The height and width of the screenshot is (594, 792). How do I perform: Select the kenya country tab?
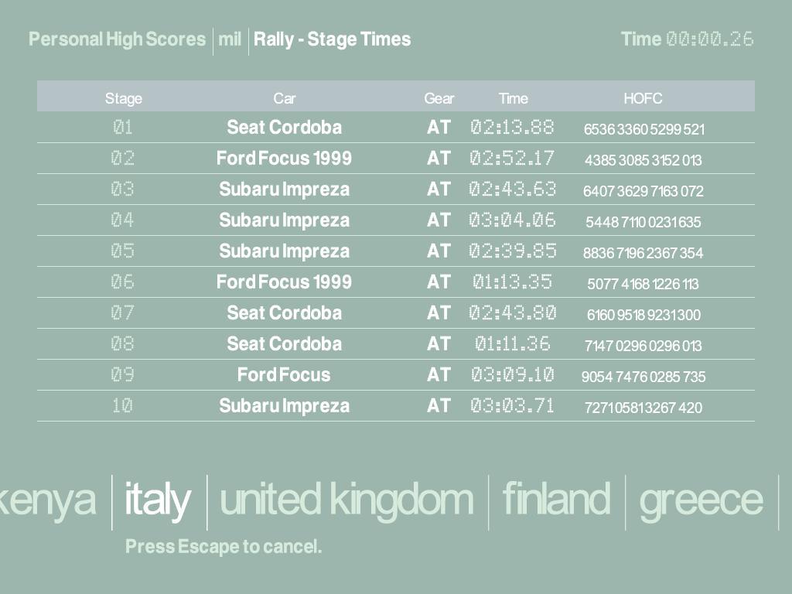(x=48, y=500)
